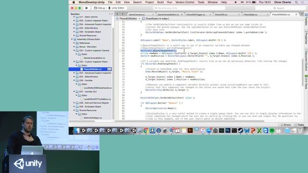Open the DrawState method selector

coord(155,19)
